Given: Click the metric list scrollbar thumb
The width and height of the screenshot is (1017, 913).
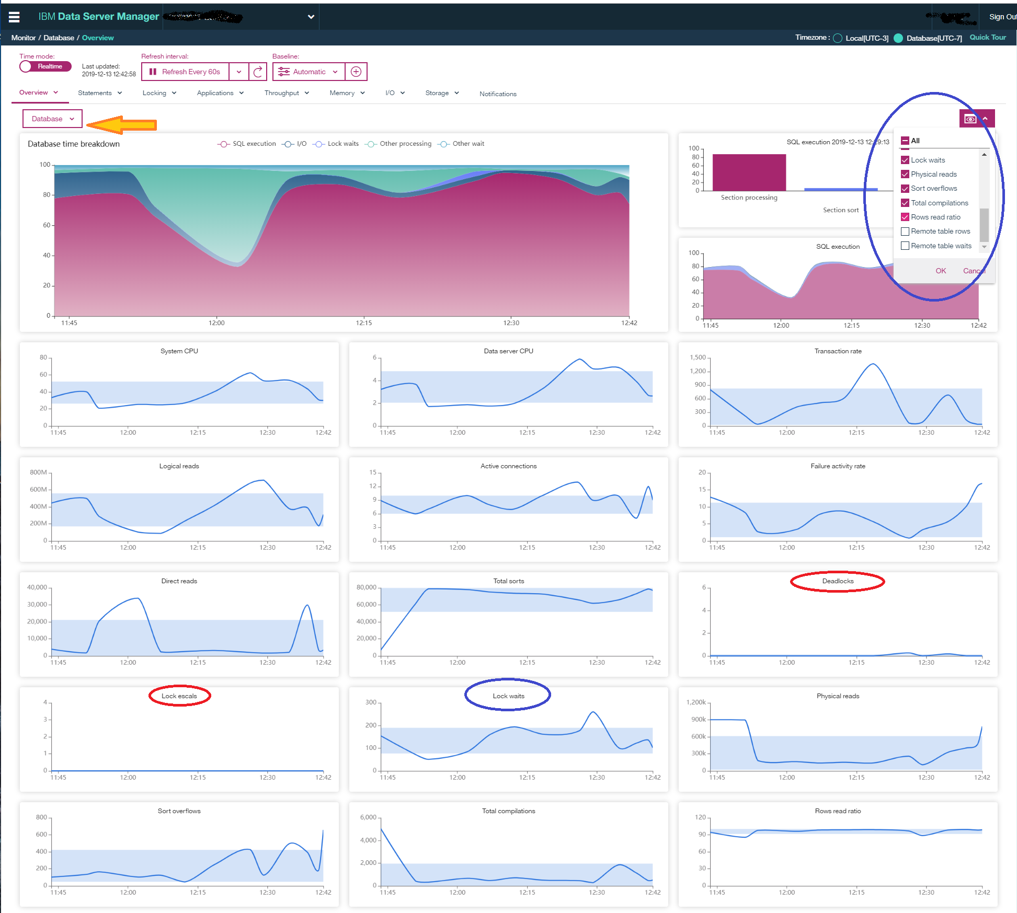Looking at the screenshot, I should (984, 225).
